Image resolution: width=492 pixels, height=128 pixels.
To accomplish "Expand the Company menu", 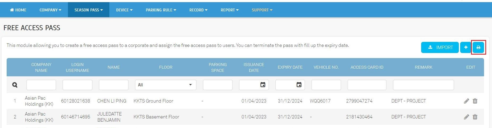I will [50, 10].
